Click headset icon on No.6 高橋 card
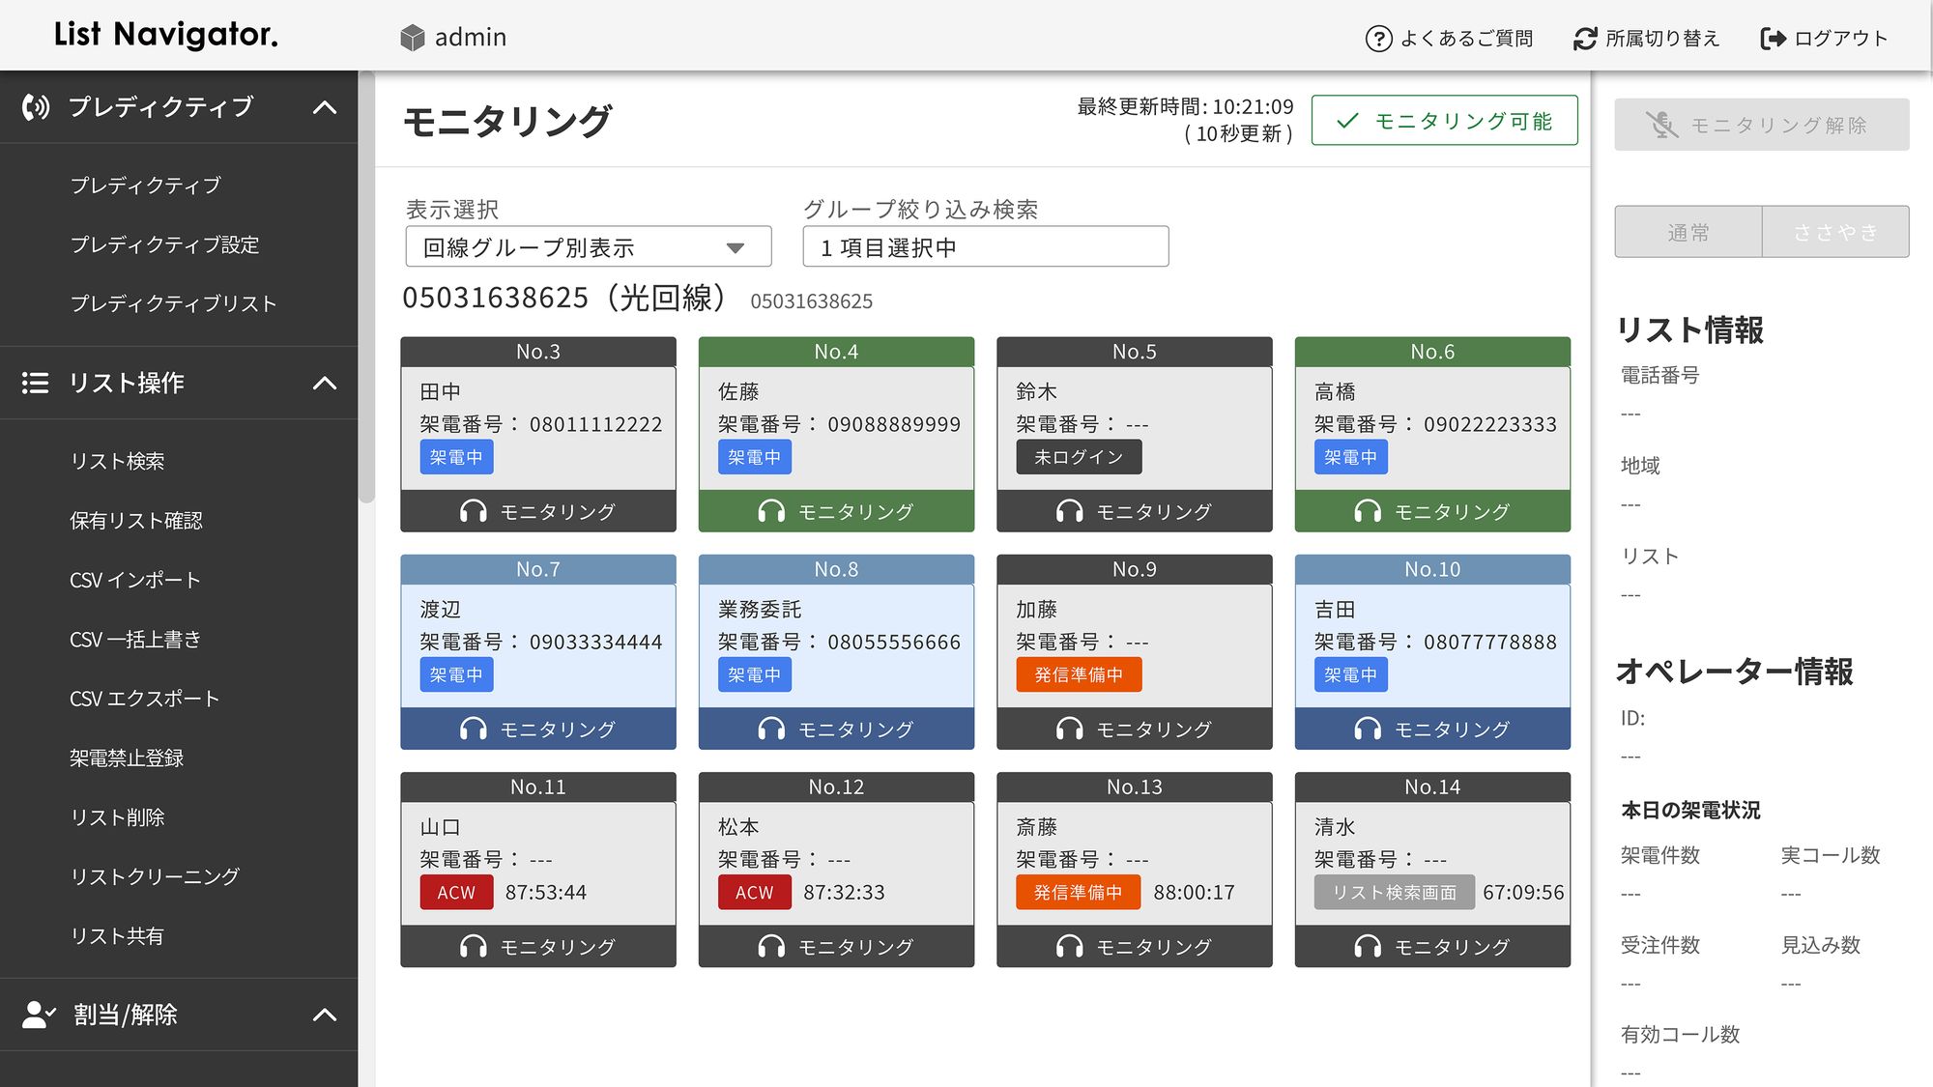This screenshot has height=1087, width=1933. (1368, 511)
